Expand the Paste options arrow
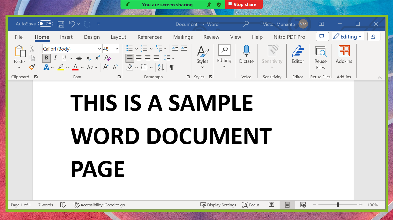The height and width of the screenshot is (220, 393). coord(19,68)
